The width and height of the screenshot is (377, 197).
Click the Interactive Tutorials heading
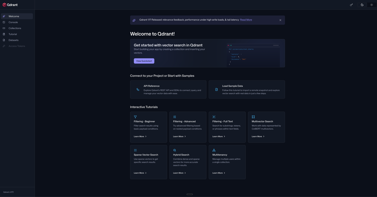tap(144, 107)
